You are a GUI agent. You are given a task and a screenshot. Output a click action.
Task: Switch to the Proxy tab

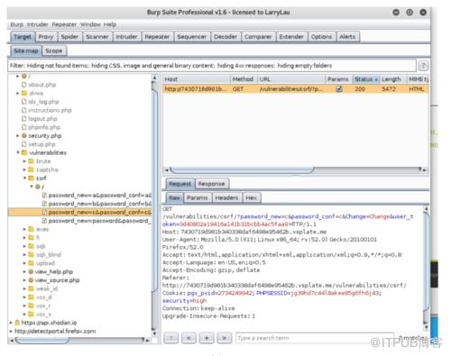point(46,37)
